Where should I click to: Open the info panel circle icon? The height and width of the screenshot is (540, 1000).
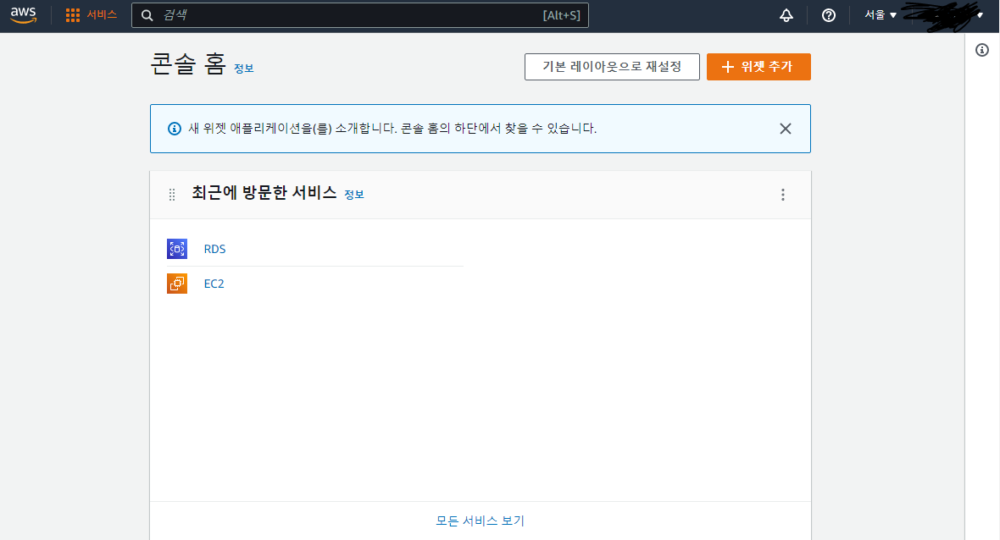pyautogui.click(x=982, y=50)
